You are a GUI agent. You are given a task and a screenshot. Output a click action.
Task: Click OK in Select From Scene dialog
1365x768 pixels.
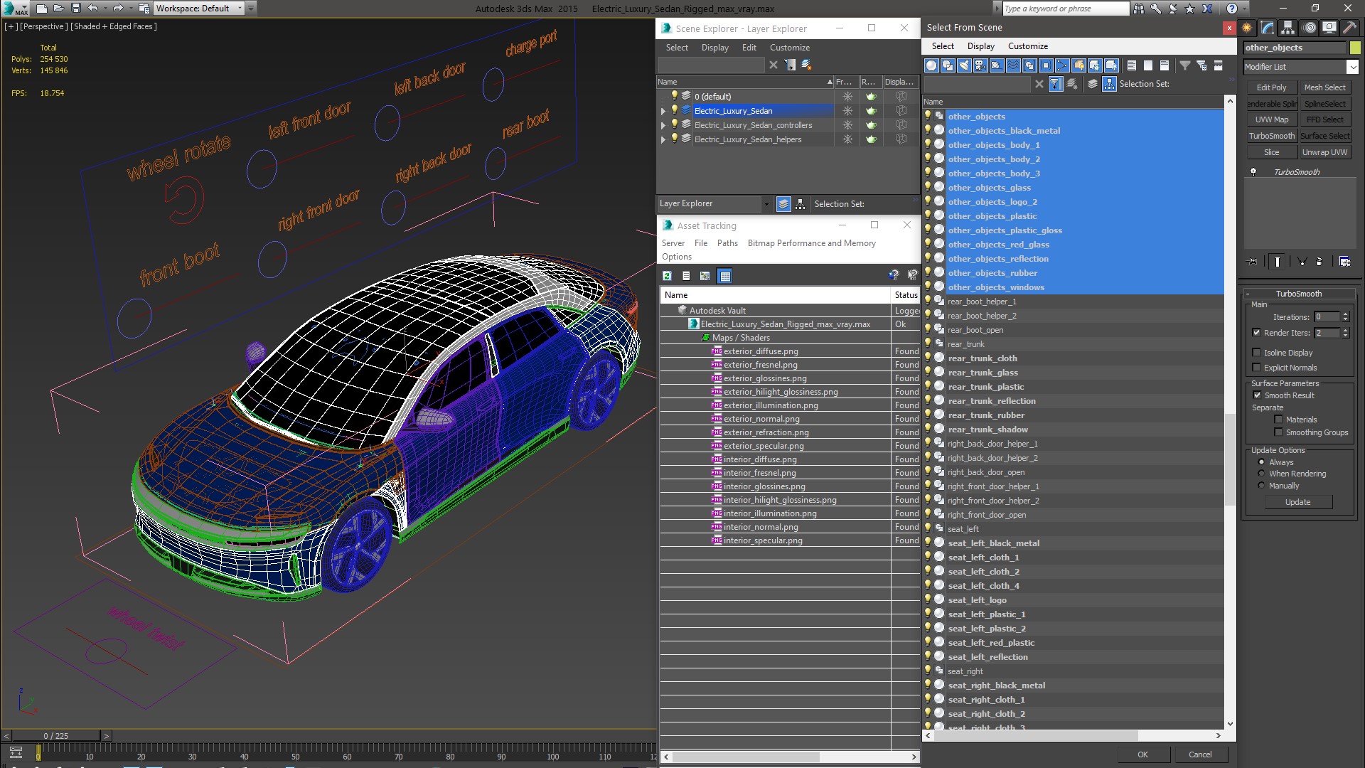1142,754
